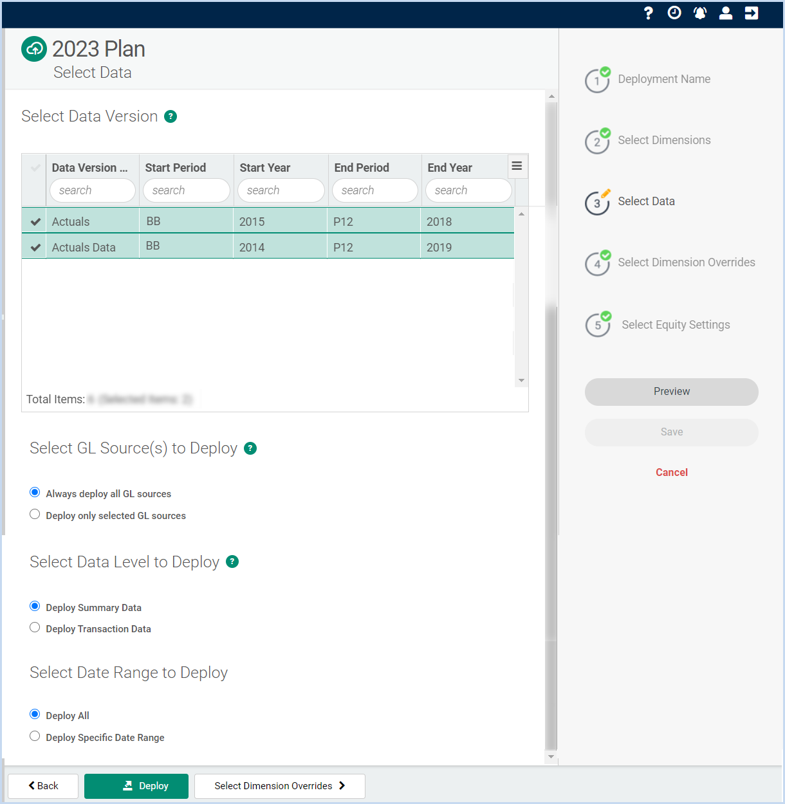Click the grid scrollbar up arrow

pos(522,214)
